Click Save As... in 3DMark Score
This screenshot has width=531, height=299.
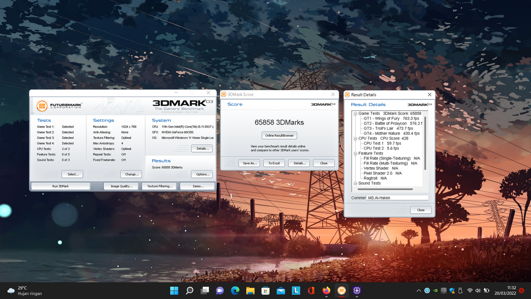pos(250,163)
